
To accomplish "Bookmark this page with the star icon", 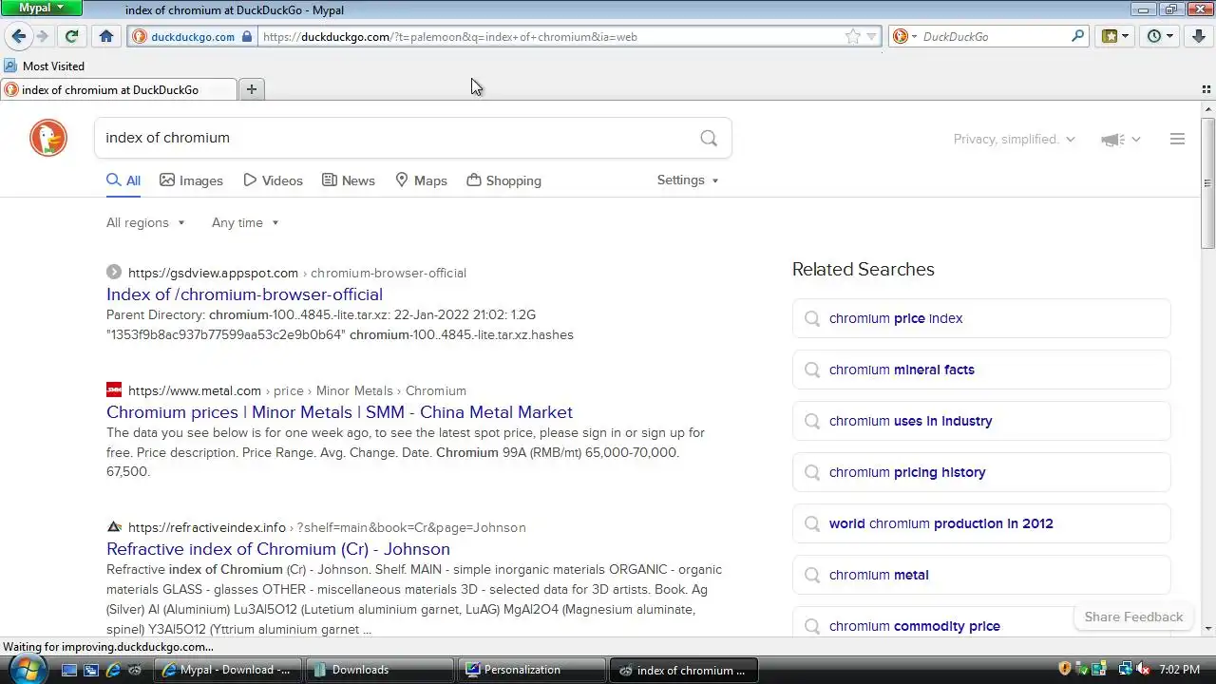I will coord(853,36).
